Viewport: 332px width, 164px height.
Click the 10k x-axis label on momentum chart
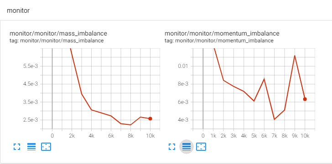[305, 136]
